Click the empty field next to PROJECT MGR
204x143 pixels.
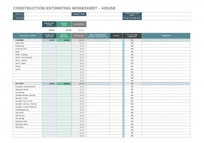pyautogui.click(x=104, y=14)
